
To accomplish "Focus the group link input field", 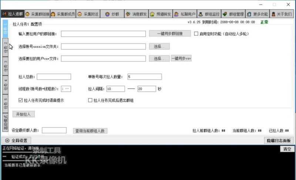I will coord(103,34).
